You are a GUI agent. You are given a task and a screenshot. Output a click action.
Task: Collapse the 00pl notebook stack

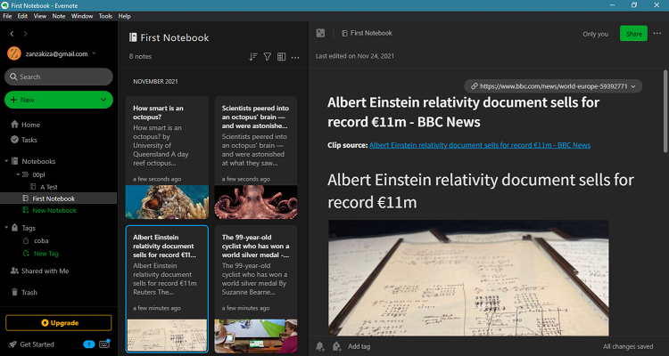point(19,174)
